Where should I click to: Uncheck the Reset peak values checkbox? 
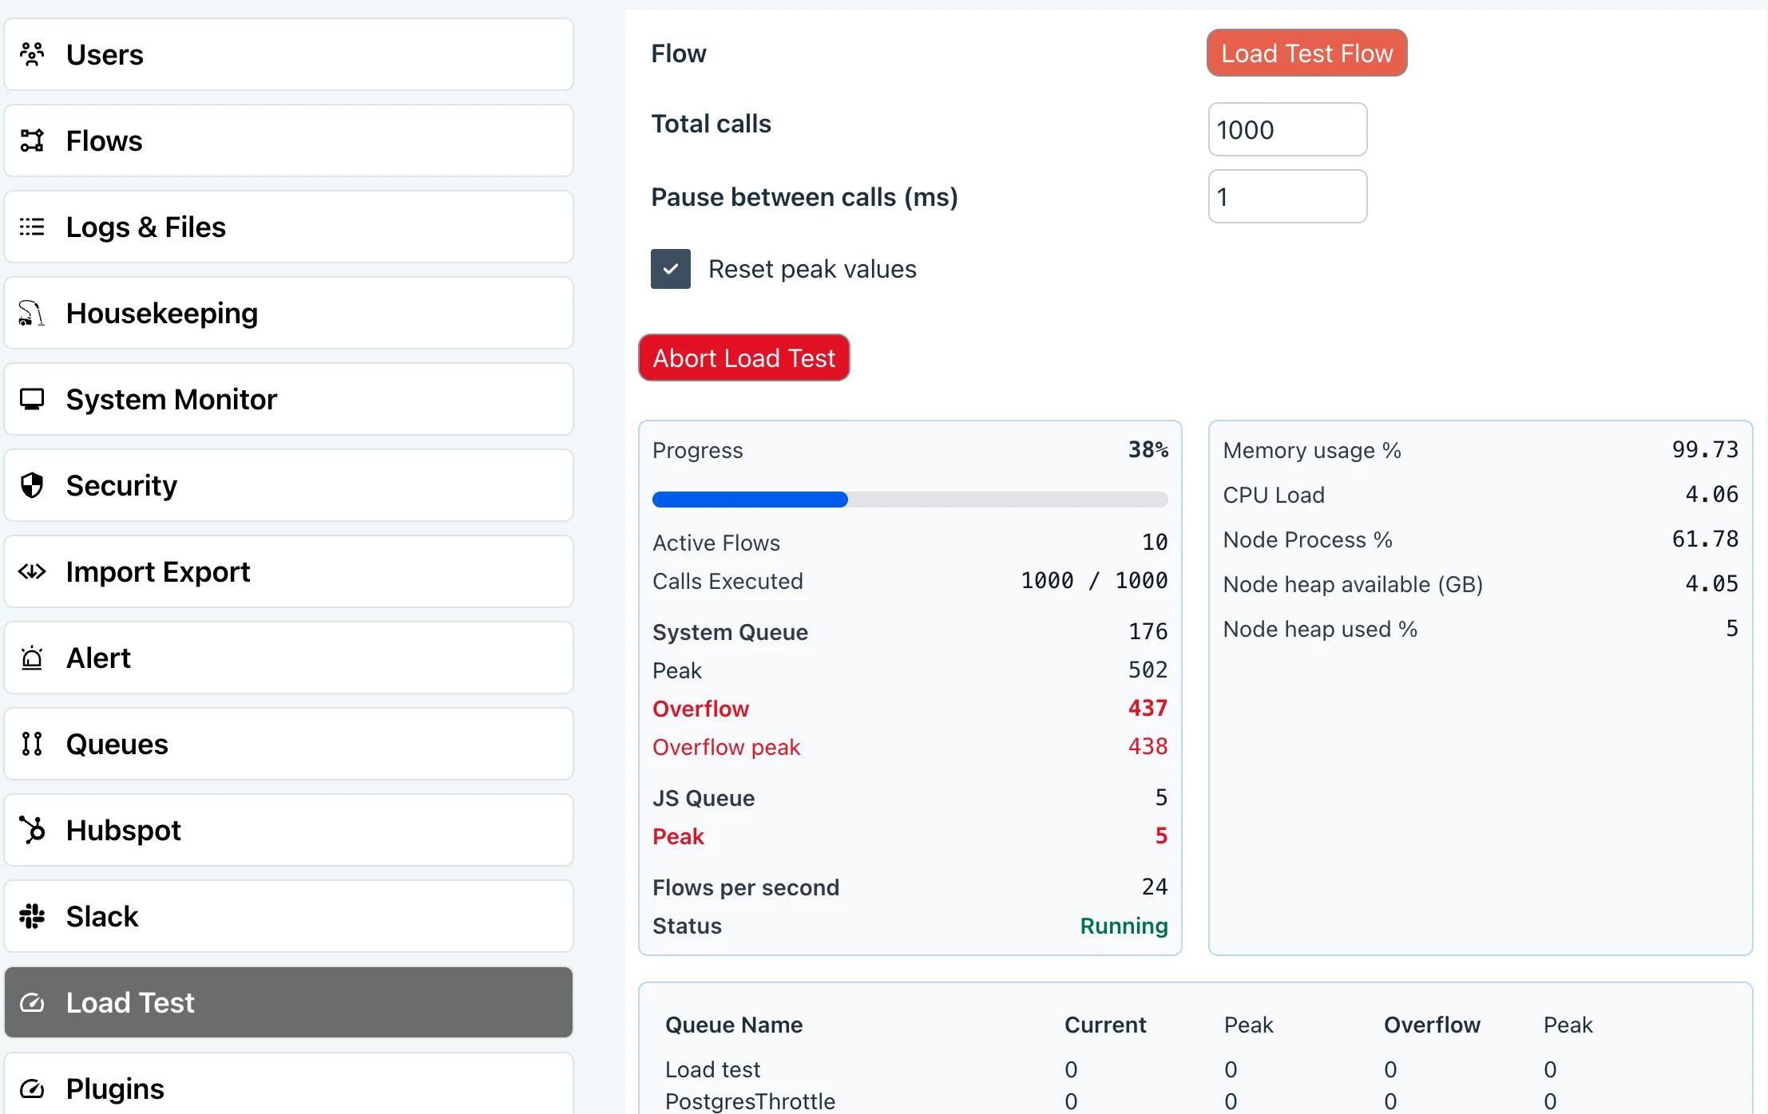(x=671, y=269)
